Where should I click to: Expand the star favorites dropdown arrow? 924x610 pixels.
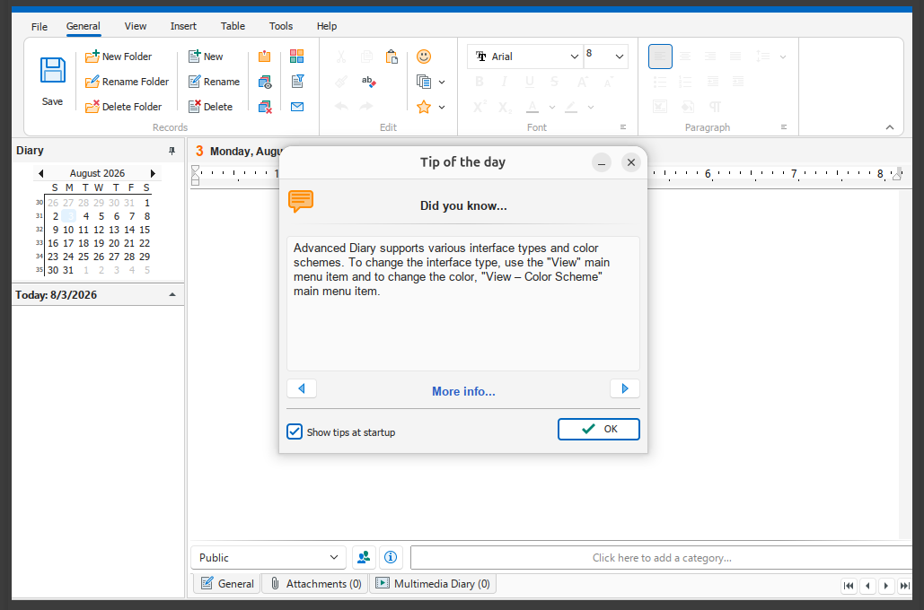(x=442, y=107)
